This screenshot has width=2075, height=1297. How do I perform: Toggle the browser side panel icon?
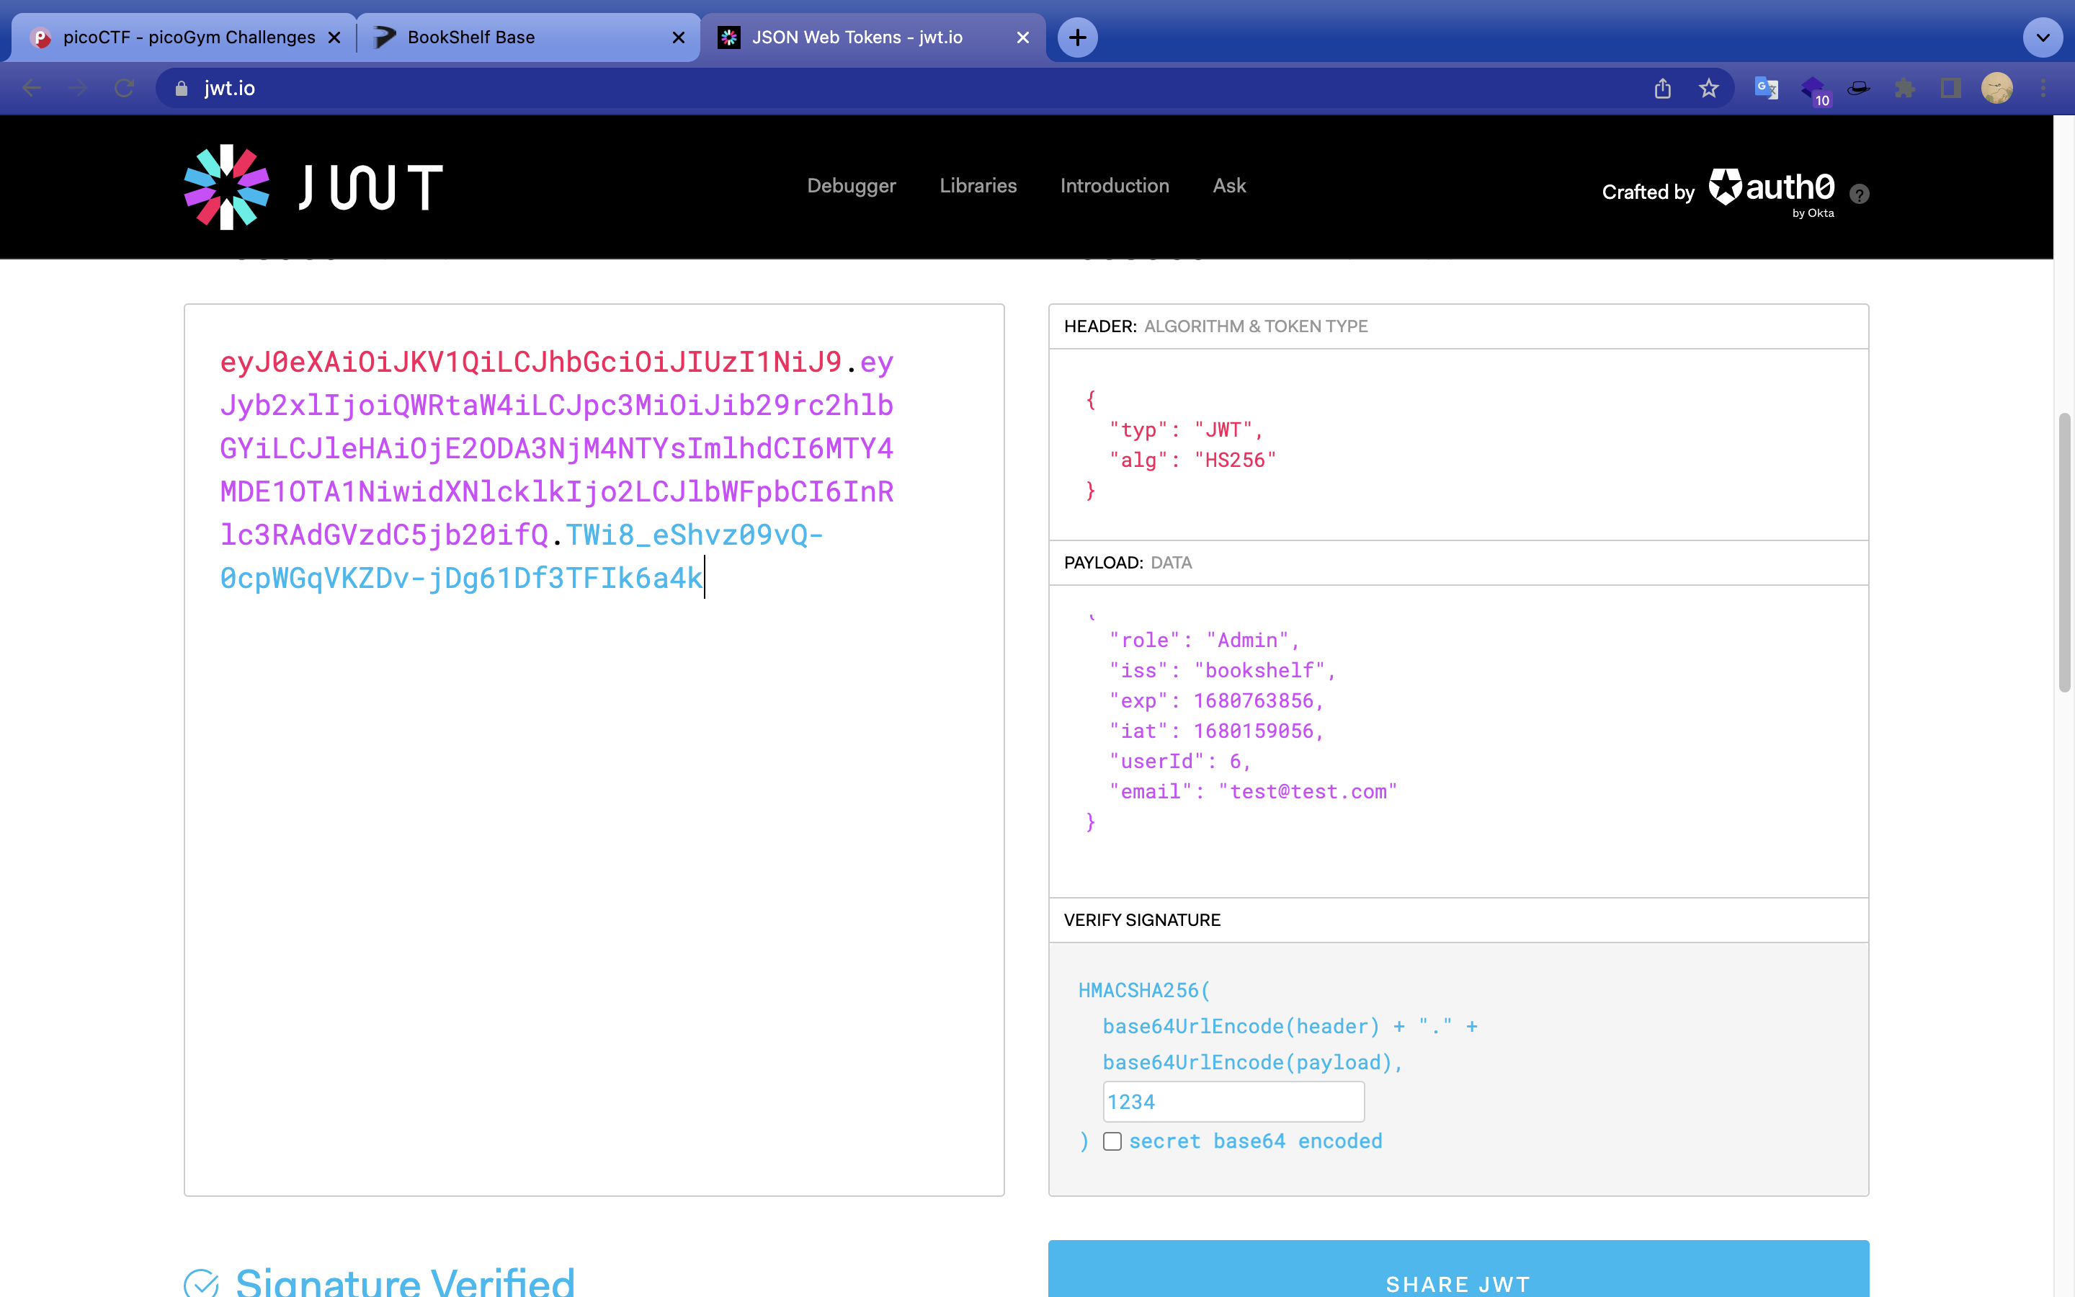(x=1950, y=89)
